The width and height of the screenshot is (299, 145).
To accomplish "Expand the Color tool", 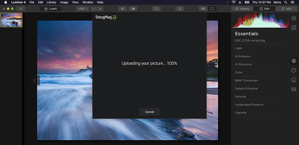I will [x=259, y=72].
